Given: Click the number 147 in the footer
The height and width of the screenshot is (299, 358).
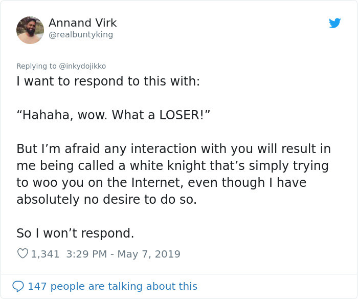Looking at the screenshot, I should [36, 286].
